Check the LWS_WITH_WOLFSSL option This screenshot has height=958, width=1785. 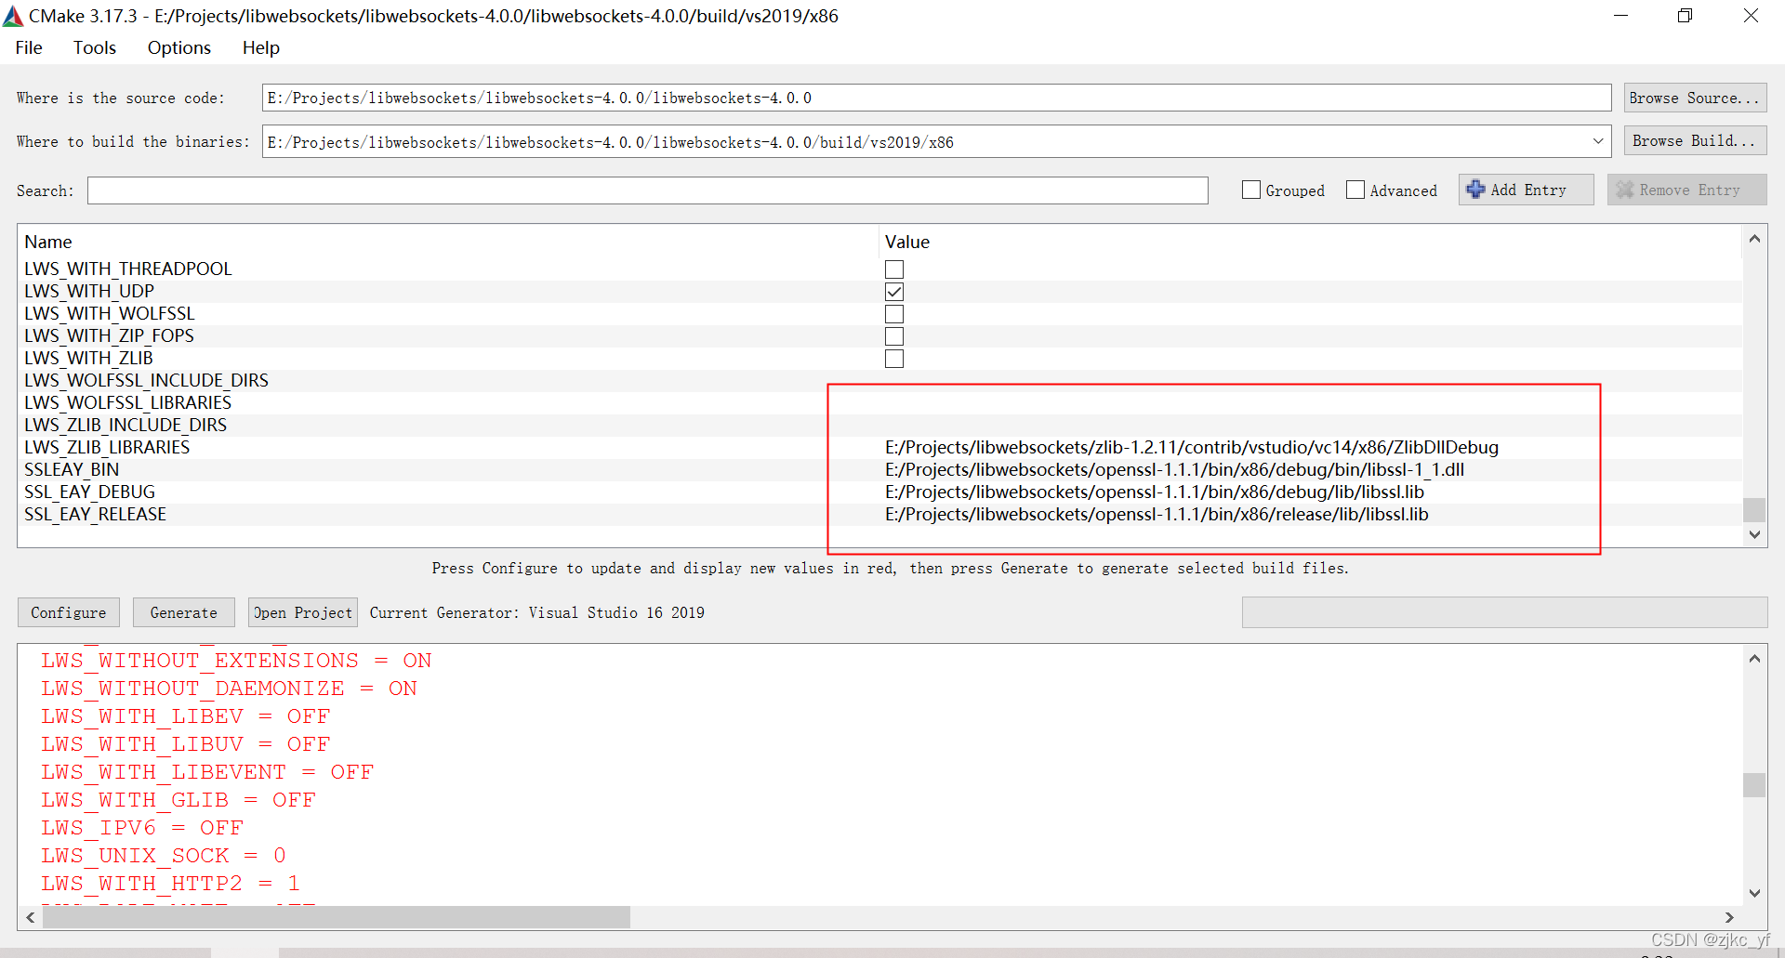point(893,313)
